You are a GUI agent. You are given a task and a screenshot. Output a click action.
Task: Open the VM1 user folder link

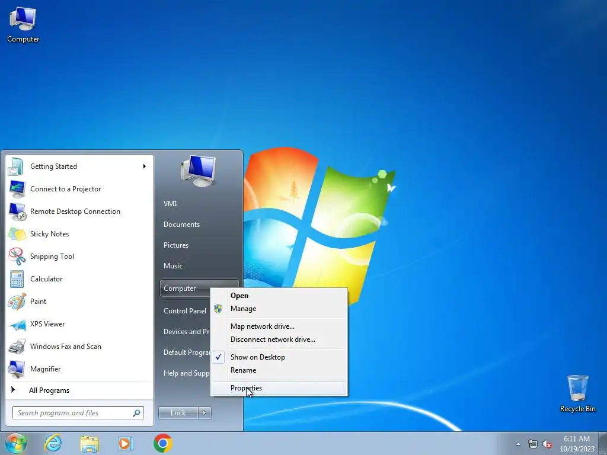[170, 204]
